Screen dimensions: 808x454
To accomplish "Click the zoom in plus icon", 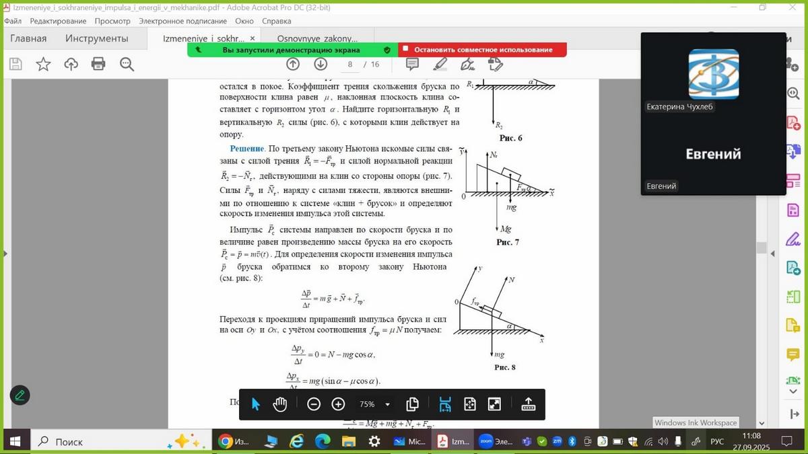I will coord(338,404).
